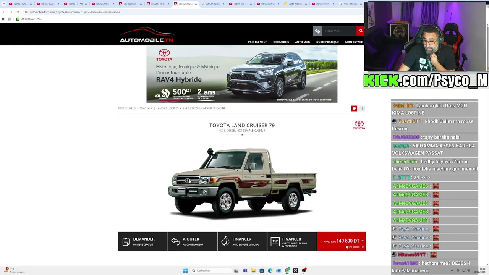
Task: Click Financer avec Tunisie Leasing button
Action: coord(292,241)
